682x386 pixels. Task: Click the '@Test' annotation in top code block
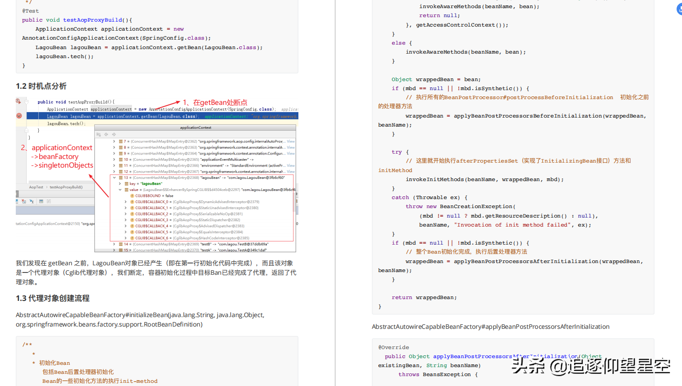[x=31, y=11]
